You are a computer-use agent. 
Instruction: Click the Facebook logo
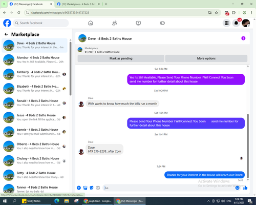pyautogui.click(x=7, y=23)
